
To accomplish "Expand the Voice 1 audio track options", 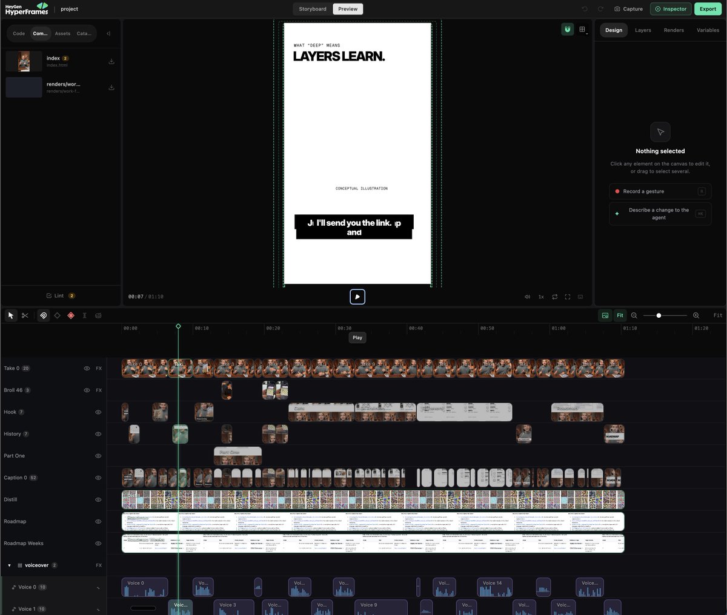I will tap(98, 609).
